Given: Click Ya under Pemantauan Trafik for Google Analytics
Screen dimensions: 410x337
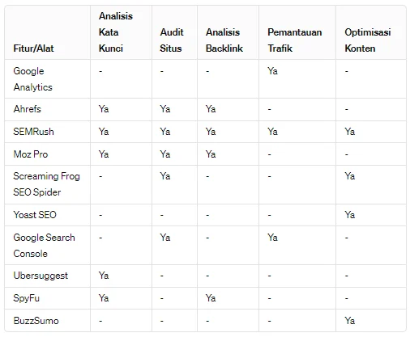Looking at the screenshot, I should [x=272, y=71].
